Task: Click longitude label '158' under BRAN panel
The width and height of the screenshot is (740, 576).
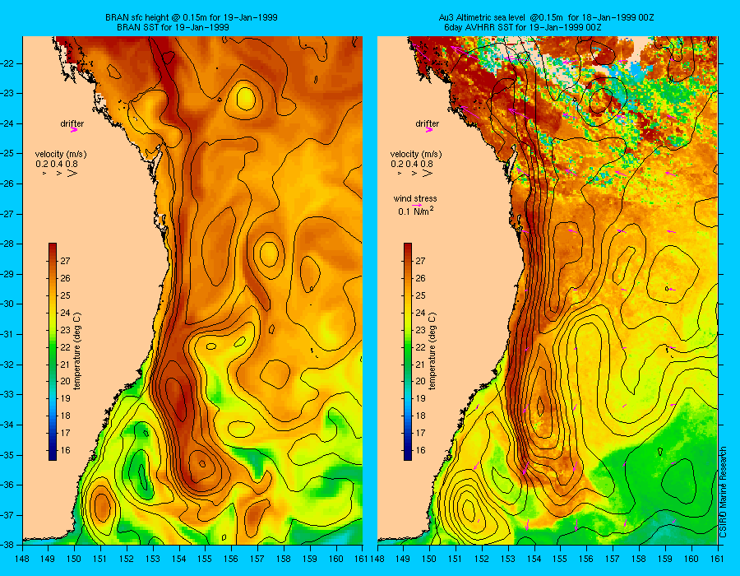Action: 284,560
